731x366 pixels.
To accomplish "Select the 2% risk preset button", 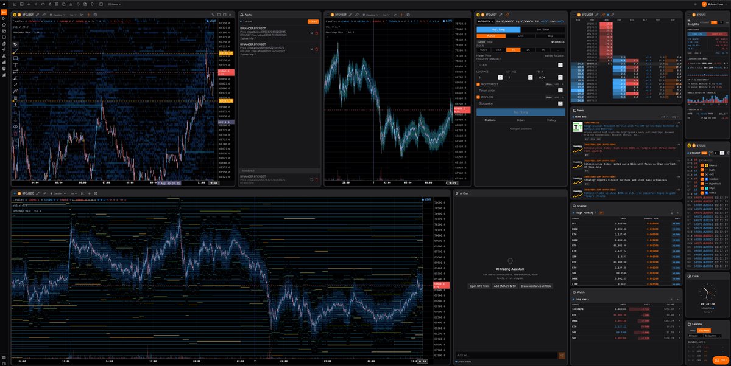I will coord(528,50).
